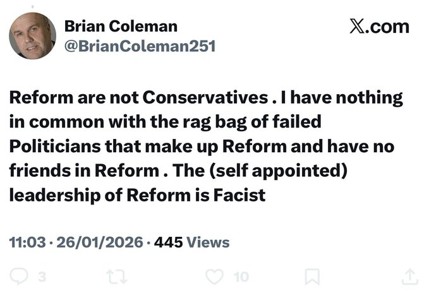Open Brian Coleman's profile picture
The height and width of the screenshot is (293, 429).
32,36
